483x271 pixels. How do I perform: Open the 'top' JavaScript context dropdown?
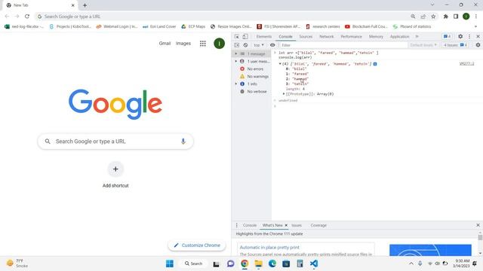click(259, 45)
